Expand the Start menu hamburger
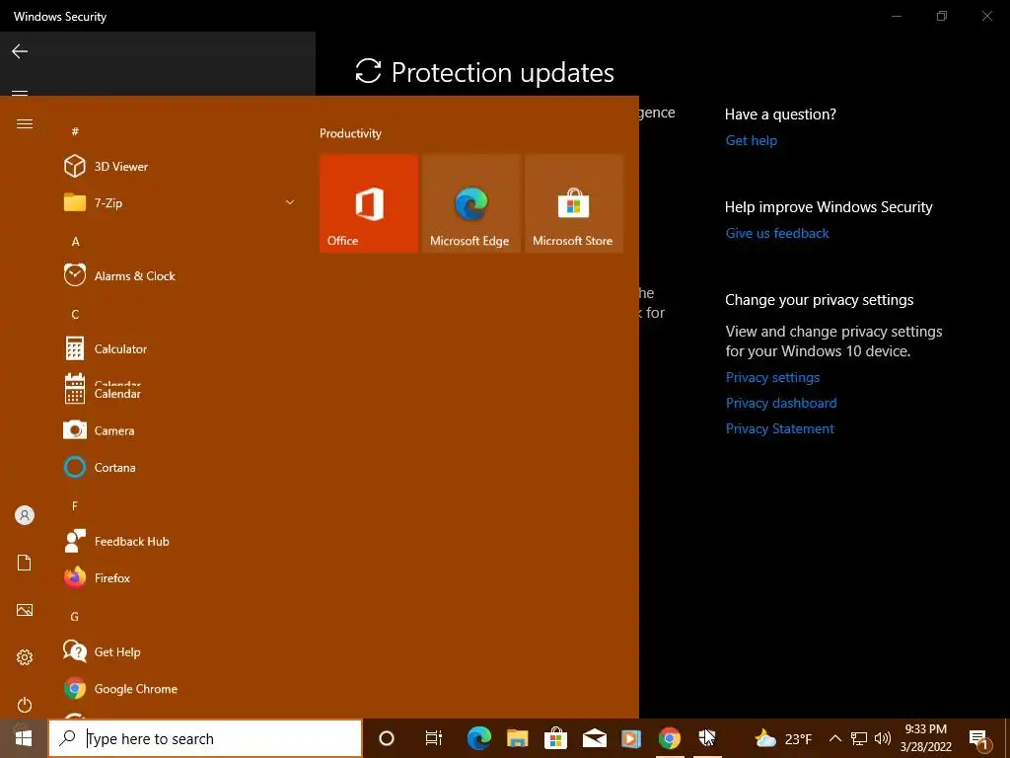Screen dimensions: 1010x758 pyautogui.click(x=25, y=123)
